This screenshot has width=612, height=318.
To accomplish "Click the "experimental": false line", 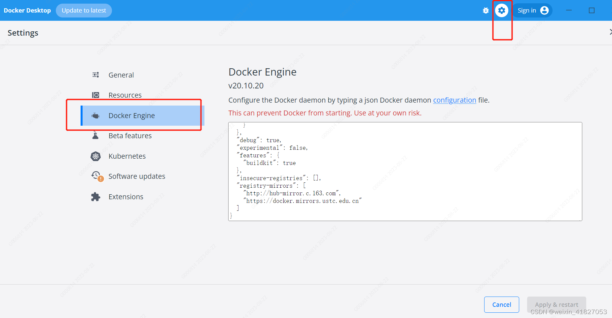I will click(x=272, y=148).
